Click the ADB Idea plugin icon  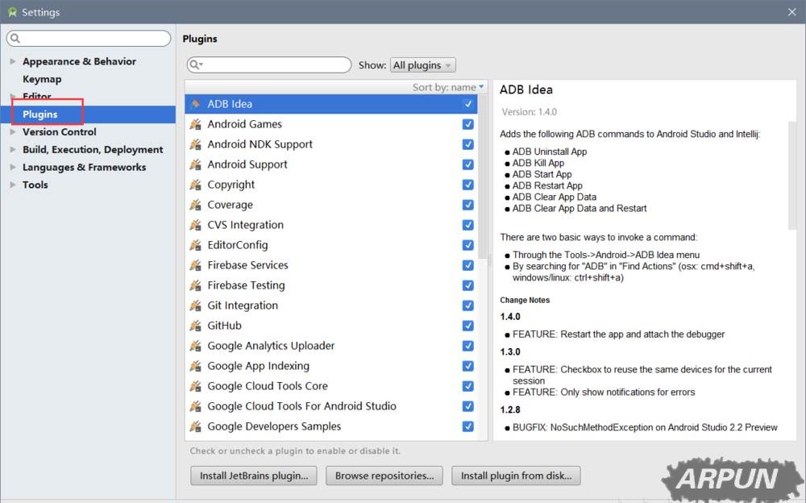(x=195, y=103)
